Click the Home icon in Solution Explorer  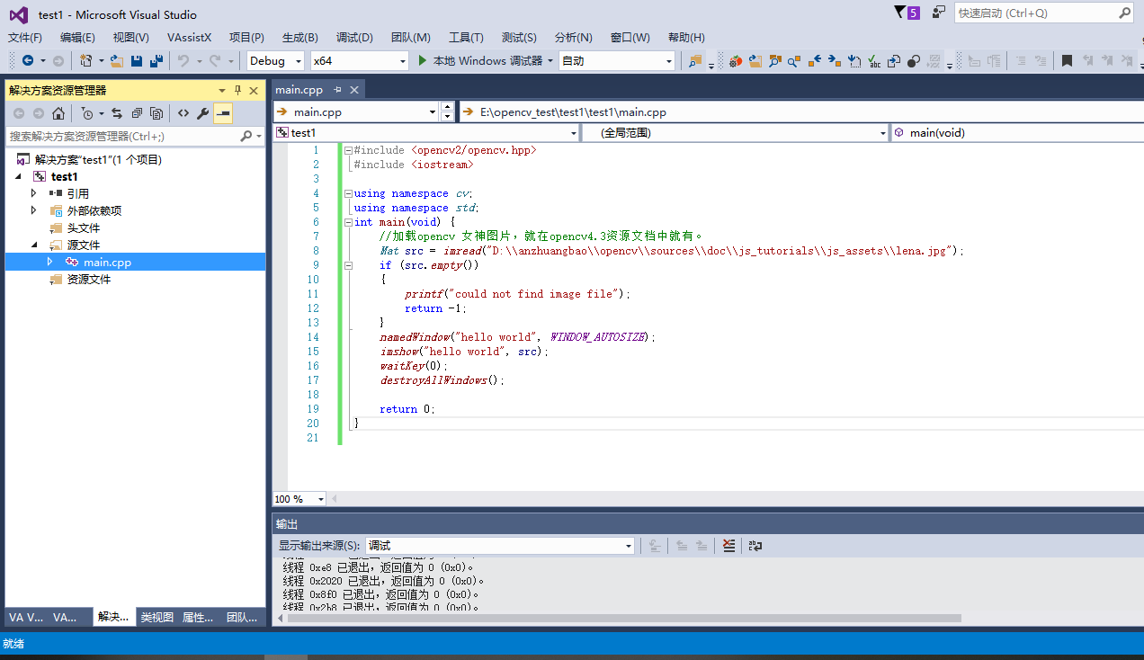[58, 113]
